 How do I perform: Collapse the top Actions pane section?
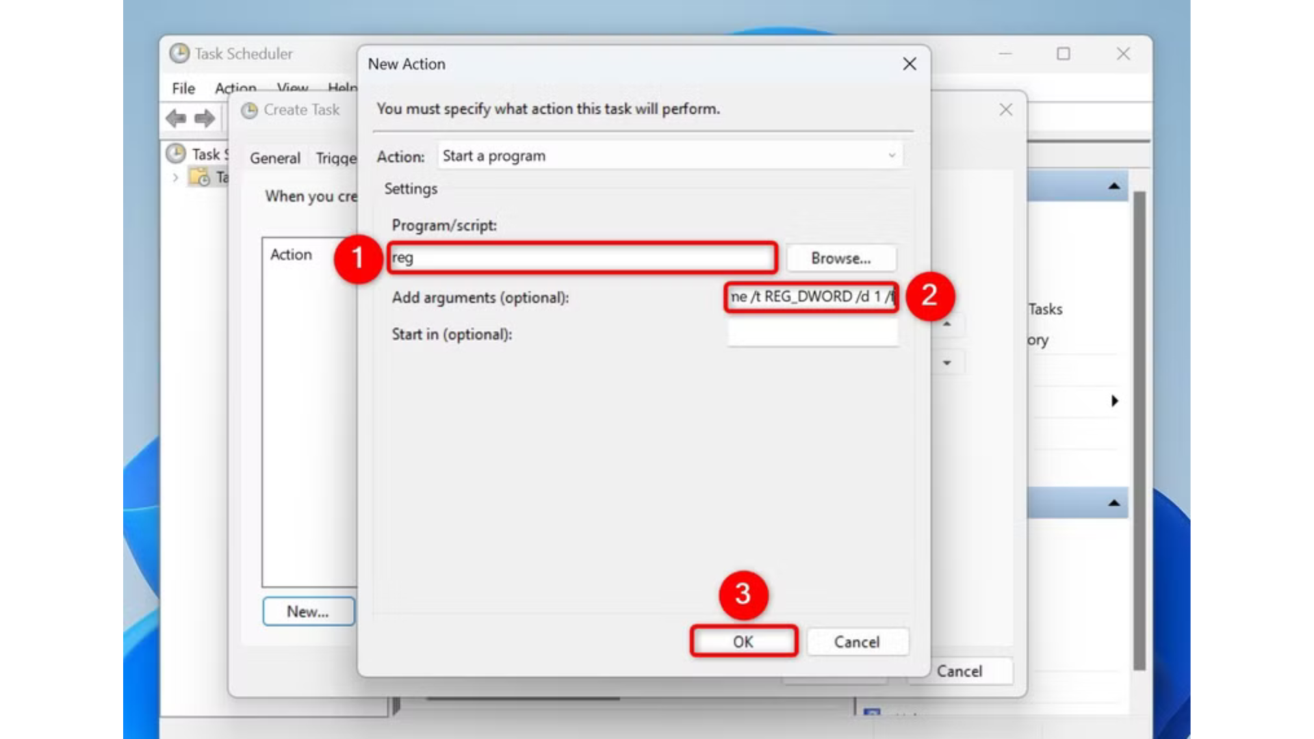pyautogui.click(x=1113, y=186)
